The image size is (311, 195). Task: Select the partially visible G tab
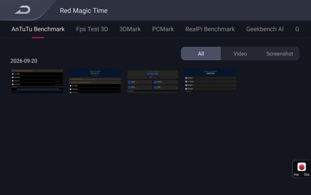[297, 29]
